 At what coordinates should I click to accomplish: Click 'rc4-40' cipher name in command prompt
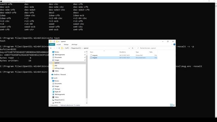point(28,24)
